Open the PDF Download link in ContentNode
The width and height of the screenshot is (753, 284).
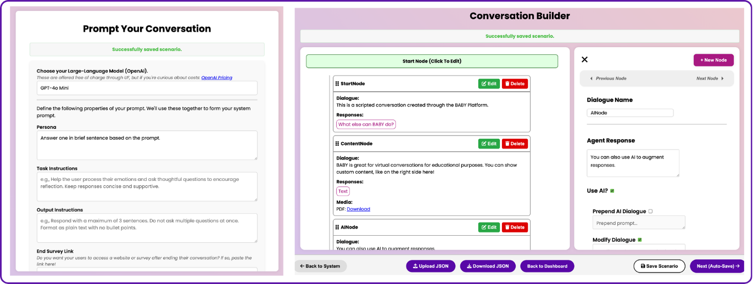358,209
